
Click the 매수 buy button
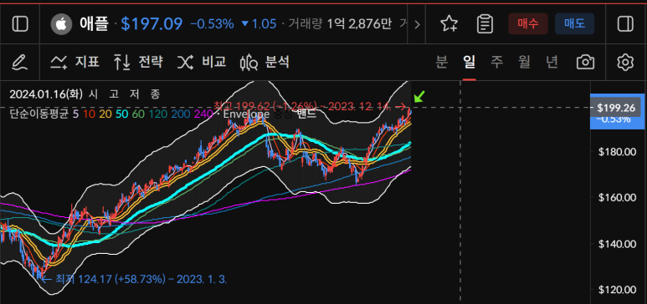click(x=528, y=24)
